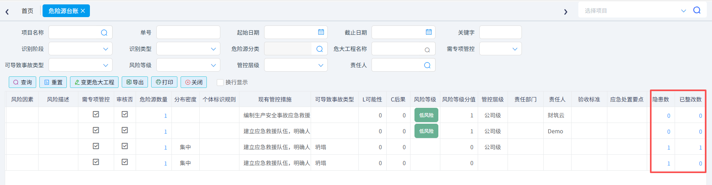This screenshot has width=712, height=185.
Task: Click the 查询 button
Action: click(23, 82)
